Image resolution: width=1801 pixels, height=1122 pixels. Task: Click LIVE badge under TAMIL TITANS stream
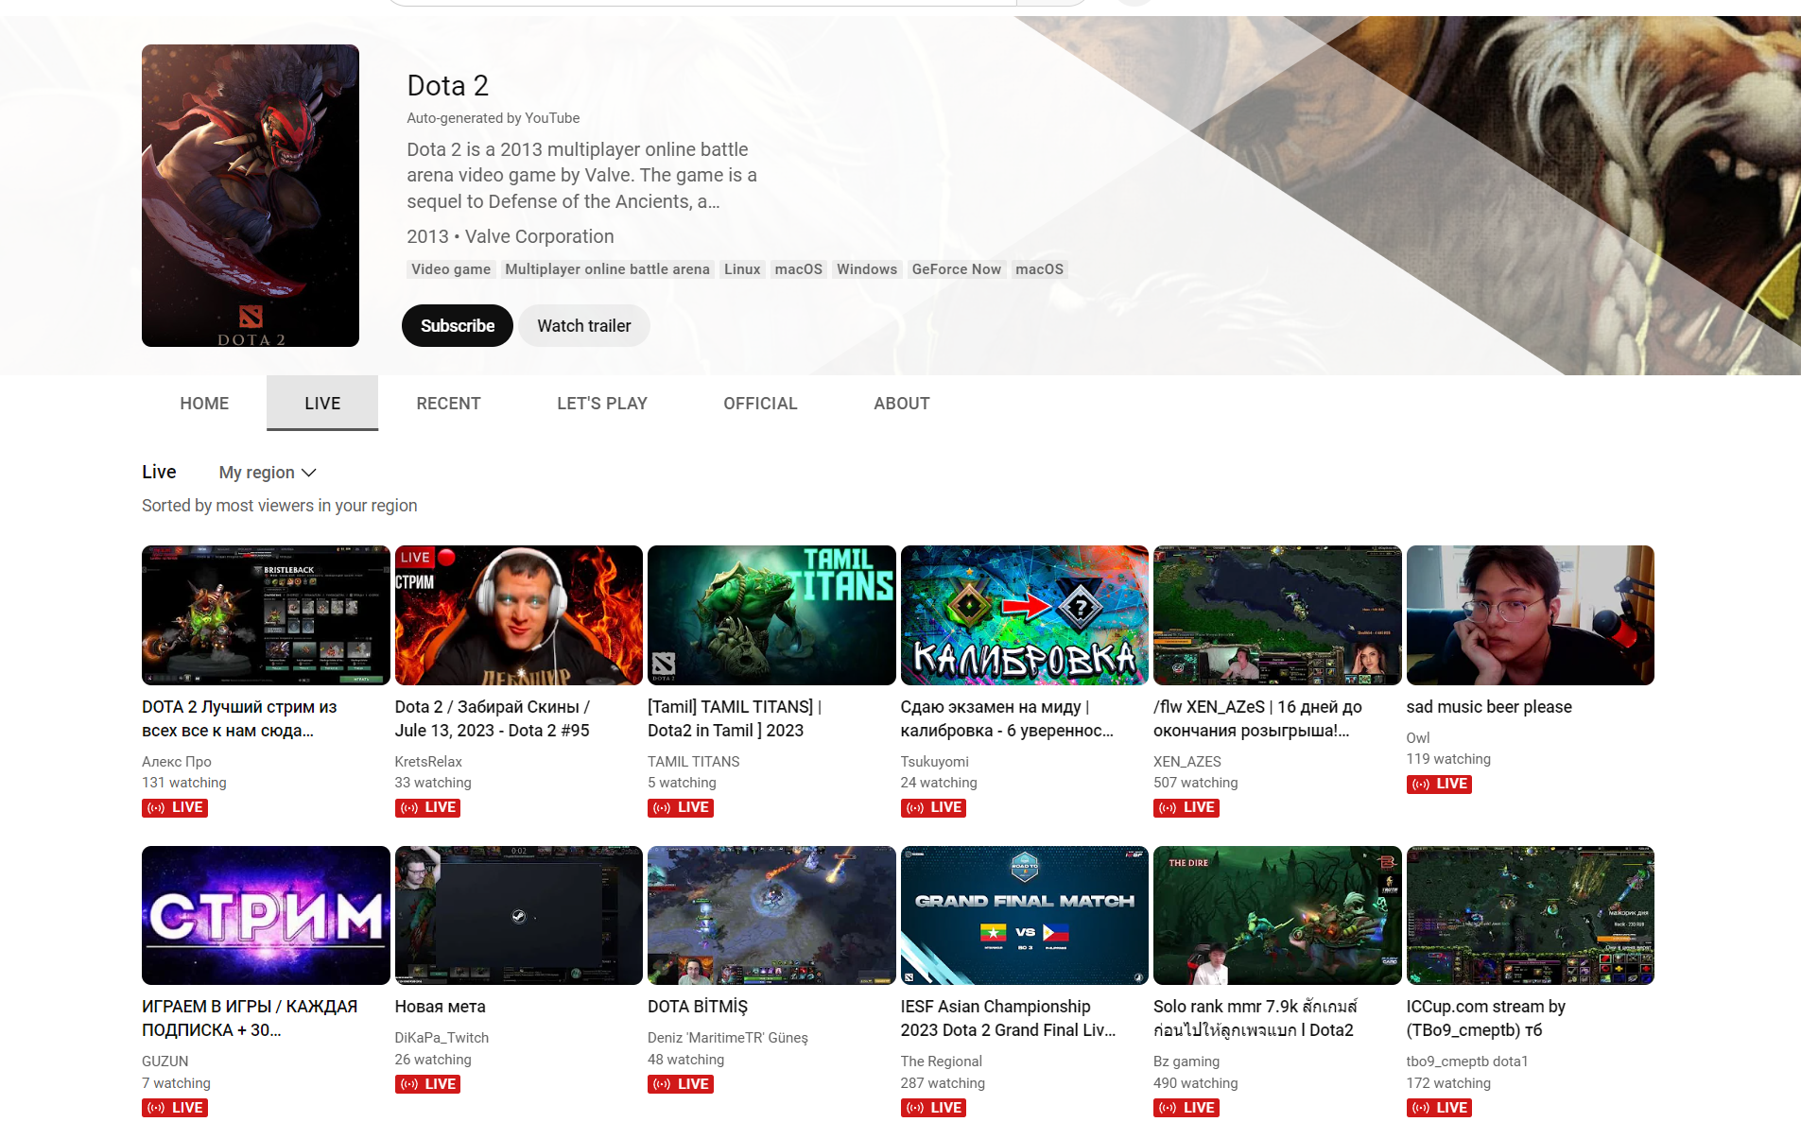(x=680, y=807)
